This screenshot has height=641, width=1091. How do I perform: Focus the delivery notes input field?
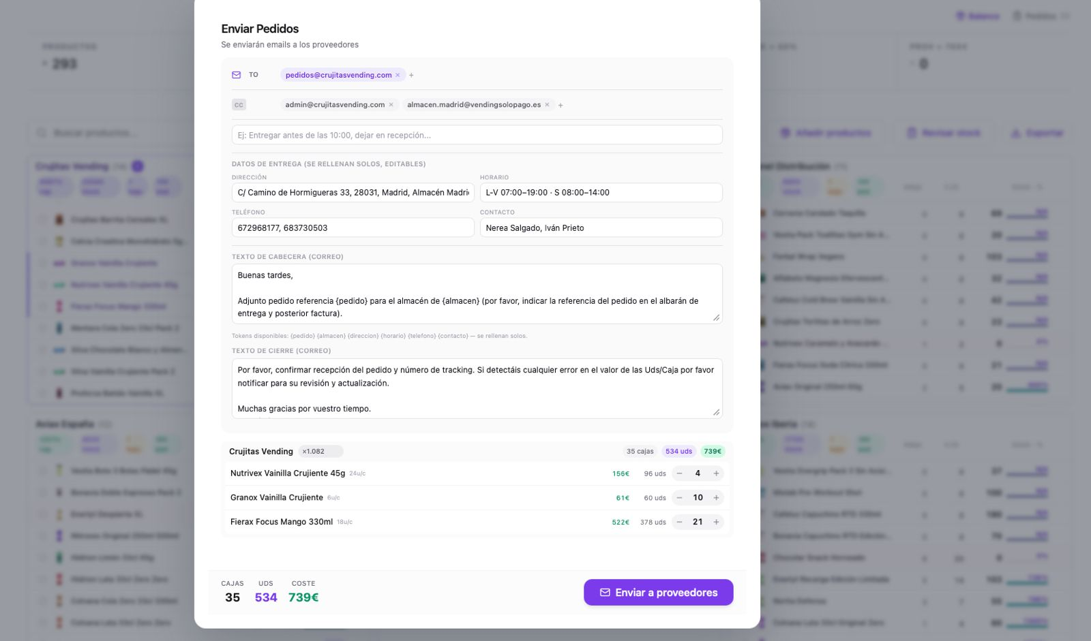pos(477,135)
